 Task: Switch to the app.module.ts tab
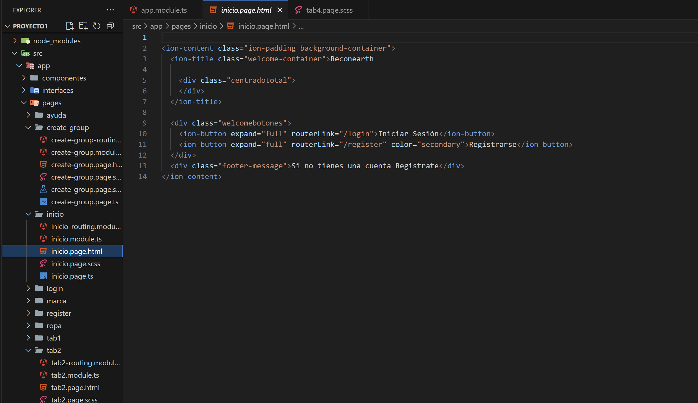click(x=164, y=10)
